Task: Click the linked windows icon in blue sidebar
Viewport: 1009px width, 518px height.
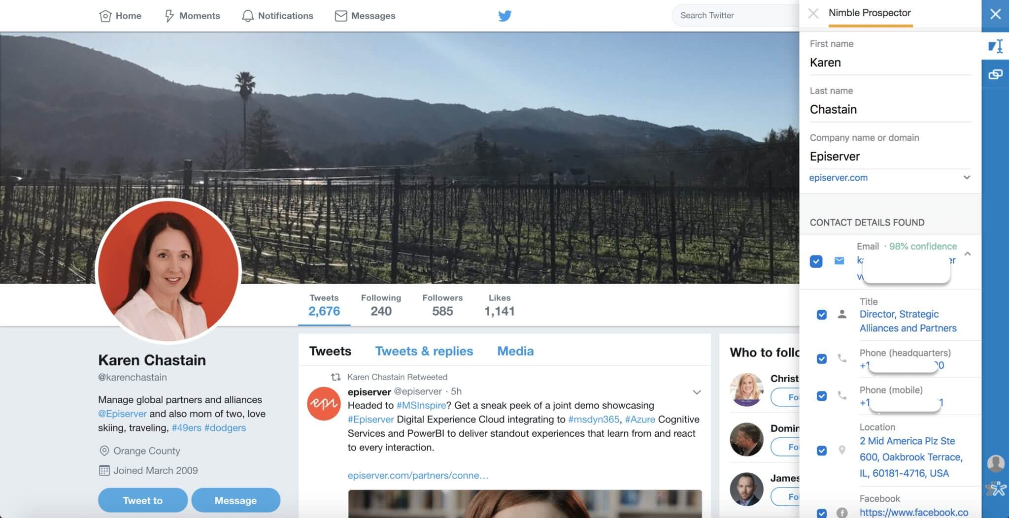Action: (x=995, y=74)
